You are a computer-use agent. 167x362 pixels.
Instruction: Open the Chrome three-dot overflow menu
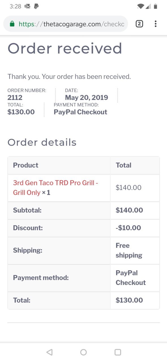click(x=155, y=24)
